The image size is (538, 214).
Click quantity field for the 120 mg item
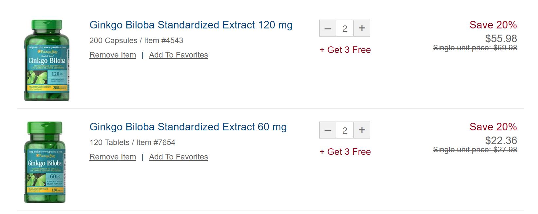pos(345,28)
